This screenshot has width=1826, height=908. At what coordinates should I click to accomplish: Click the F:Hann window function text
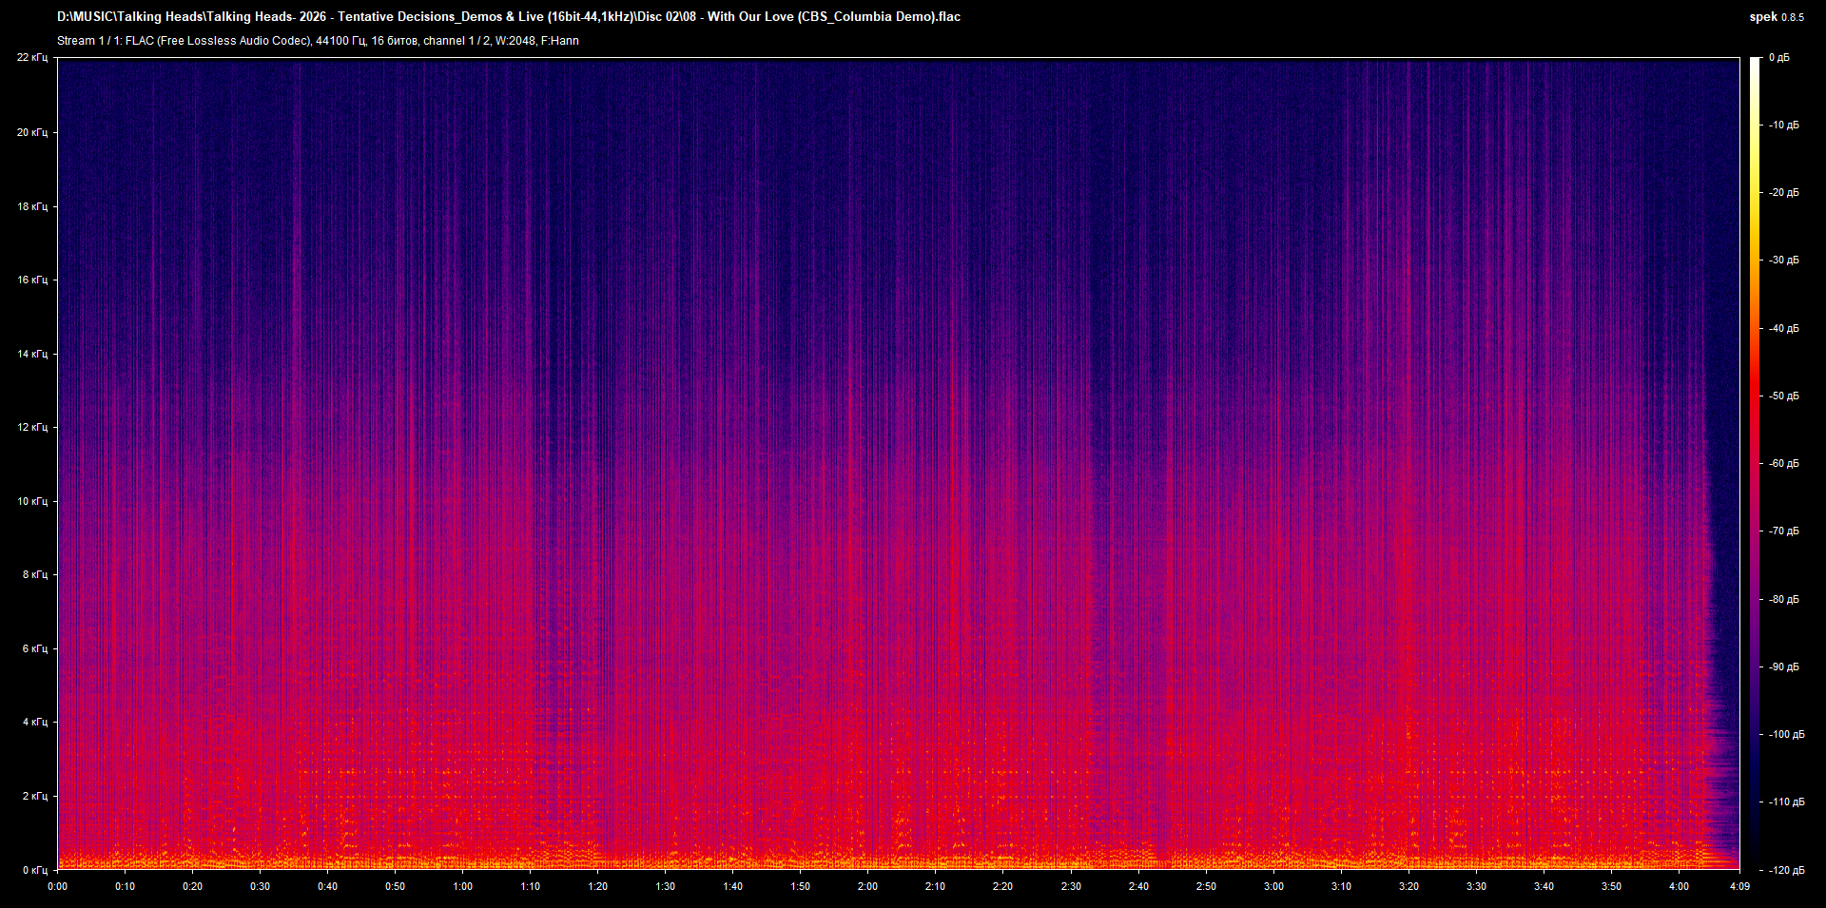click(x=561, y=41)
